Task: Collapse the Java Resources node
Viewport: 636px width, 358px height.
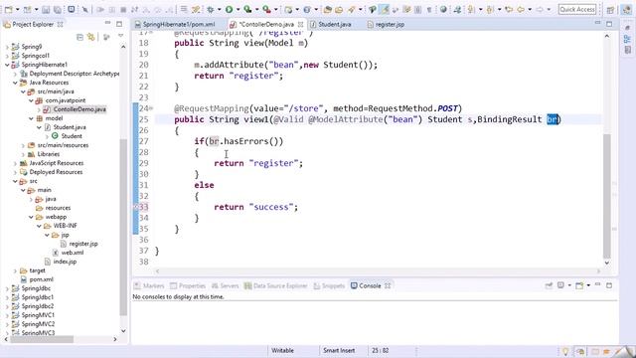Action: (16, 83)
